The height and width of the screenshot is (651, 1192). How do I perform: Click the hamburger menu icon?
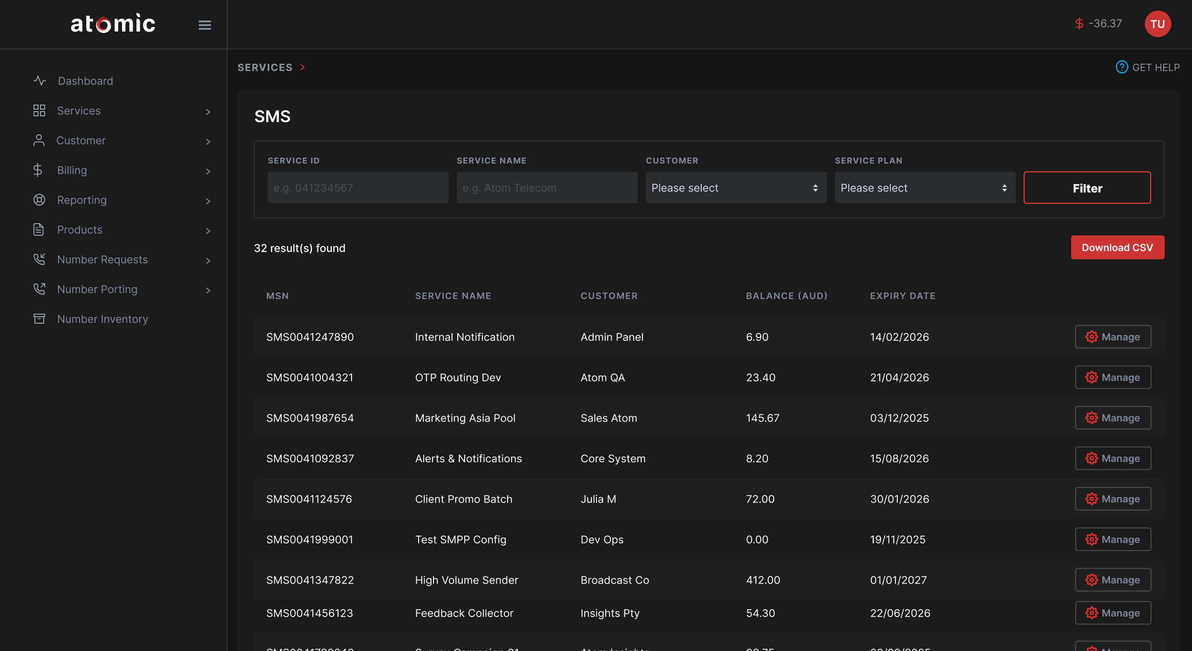click(204, 25)
